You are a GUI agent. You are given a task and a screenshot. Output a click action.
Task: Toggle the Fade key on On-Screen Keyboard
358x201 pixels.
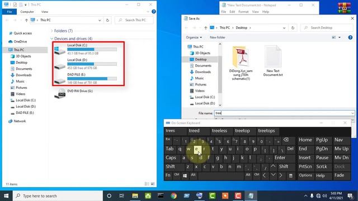click(x=340, y=175)
